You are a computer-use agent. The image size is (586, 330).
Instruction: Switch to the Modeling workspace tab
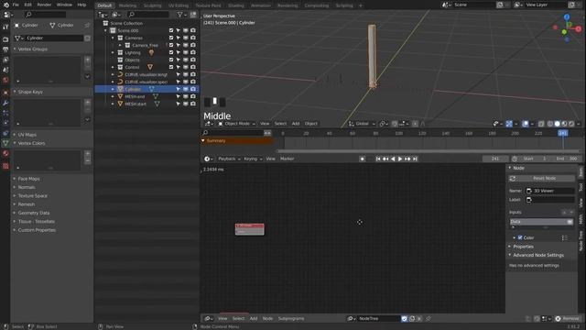pyautogui.click(x=127, y=5)
